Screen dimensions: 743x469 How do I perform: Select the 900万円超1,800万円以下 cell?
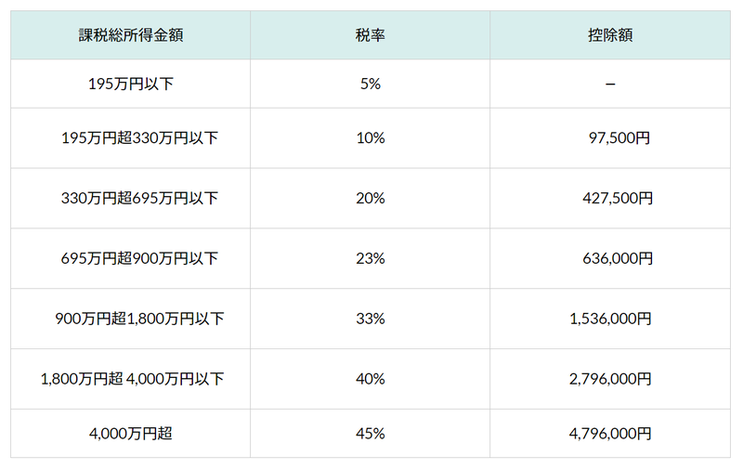[x=139, y=319]
